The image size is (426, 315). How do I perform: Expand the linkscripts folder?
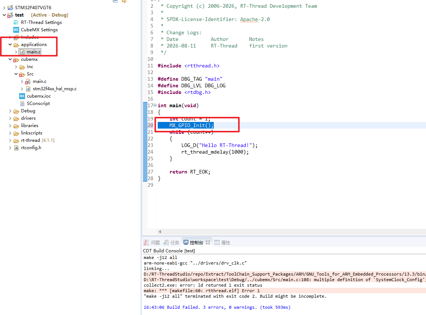point(10,133)
